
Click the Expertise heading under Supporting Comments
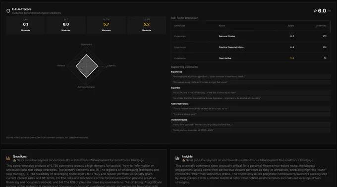pyautogui.click(x=175, y=88)
